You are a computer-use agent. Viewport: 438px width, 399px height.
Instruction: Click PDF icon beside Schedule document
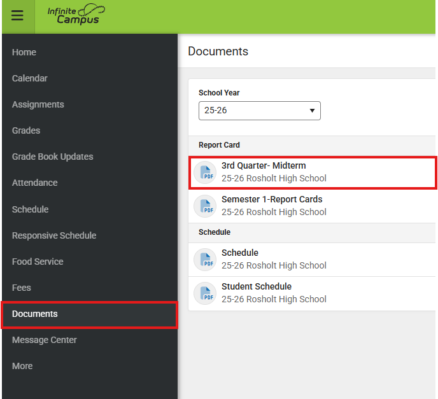point(205,259)
